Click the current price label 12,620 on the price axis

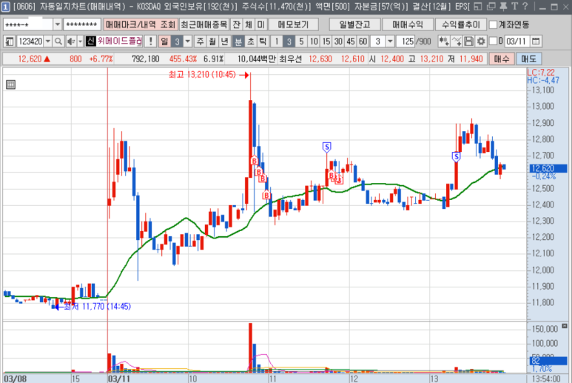click(x=548, y=168)
